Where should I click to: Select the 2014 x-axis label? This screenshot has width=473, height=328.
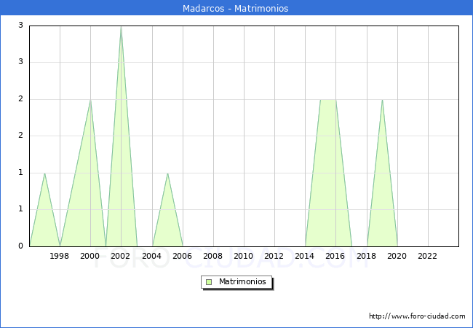click(x=305, y=256)
